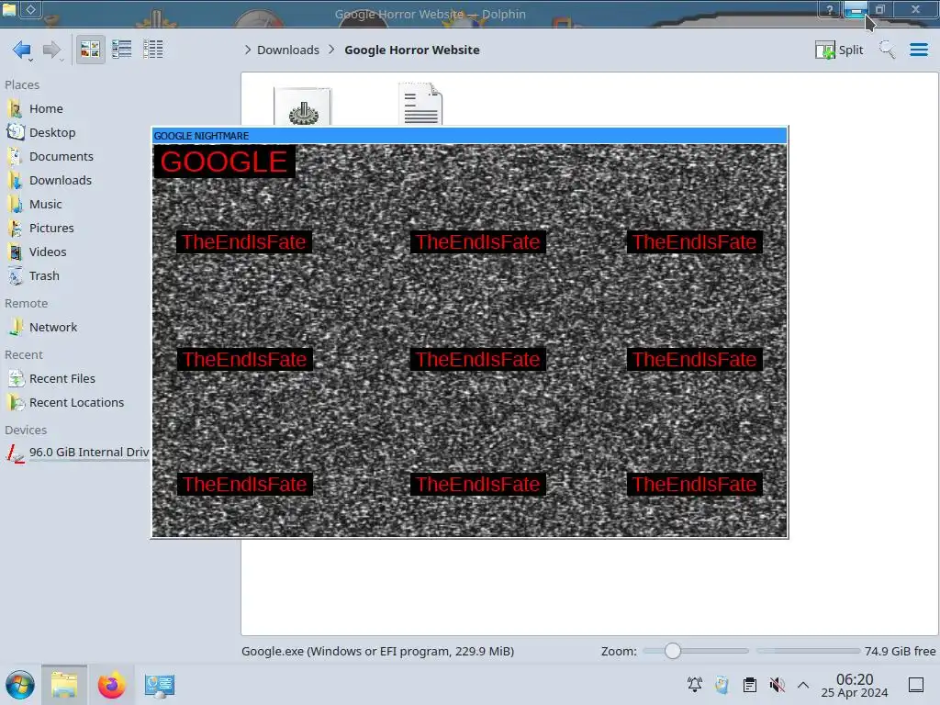Click the center TheEndIsFate label
940x705 pixels.
(477, 360)
